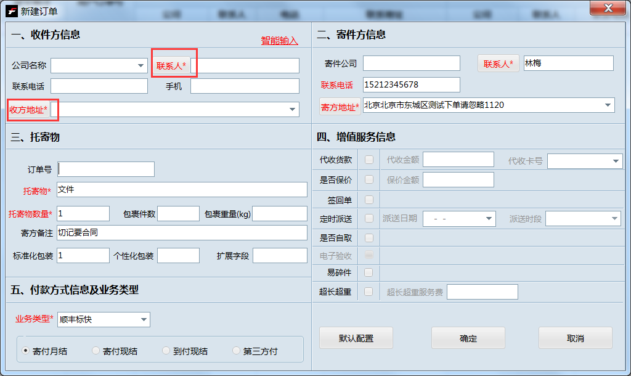Expand the 收方地址 address dropdown
This screenshot has height=376, width=631.
click(292, 108)
